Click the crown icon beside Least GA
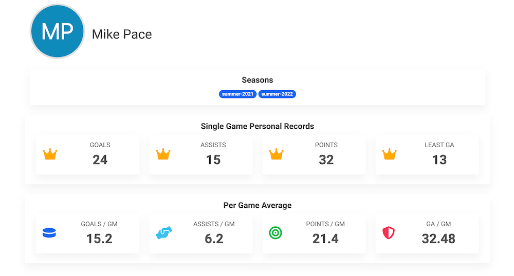514x276 pixels. (389, 154)
